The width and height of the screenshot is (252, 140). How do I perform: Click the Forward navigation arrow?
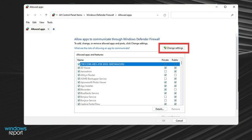pyautogui.click(x=35, y=15)
